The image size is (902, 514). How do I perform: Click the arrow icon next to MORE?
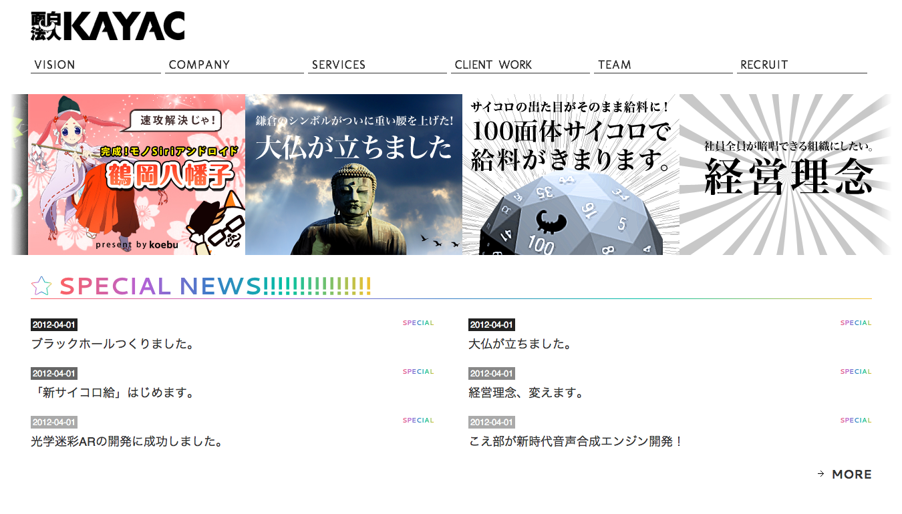[820, 474]
